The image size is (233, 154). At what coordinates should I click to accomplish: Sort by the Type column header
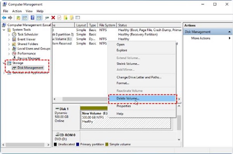point(92,25)
